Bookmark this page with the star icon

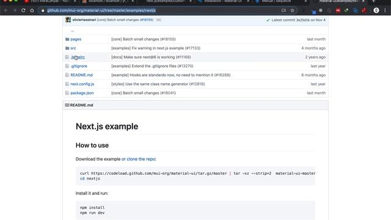pyautogui.click(x=292, y=10)
